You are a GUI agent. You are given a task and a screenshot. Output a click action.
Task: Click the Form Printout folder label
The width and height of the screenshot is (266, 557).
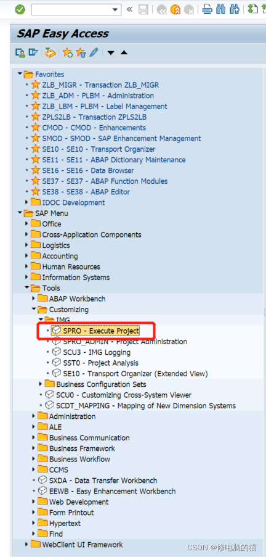coord(71,513)
